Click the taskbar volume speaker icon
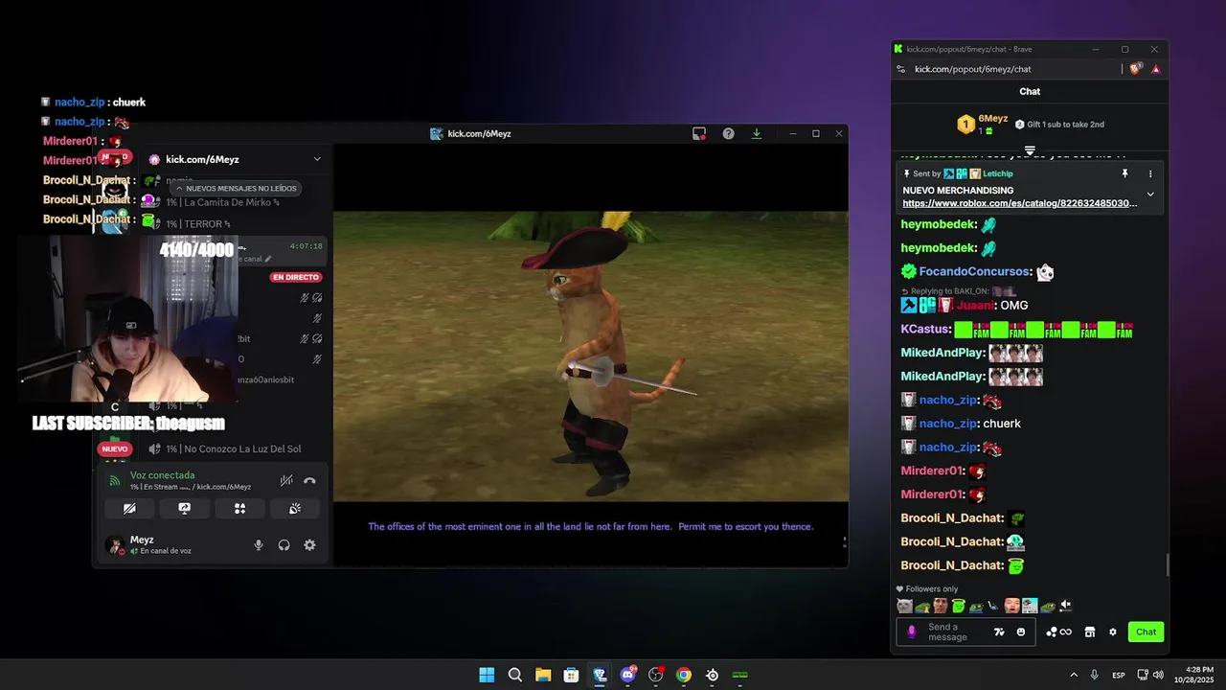 pyautogui.click(x=1158, y=675)
